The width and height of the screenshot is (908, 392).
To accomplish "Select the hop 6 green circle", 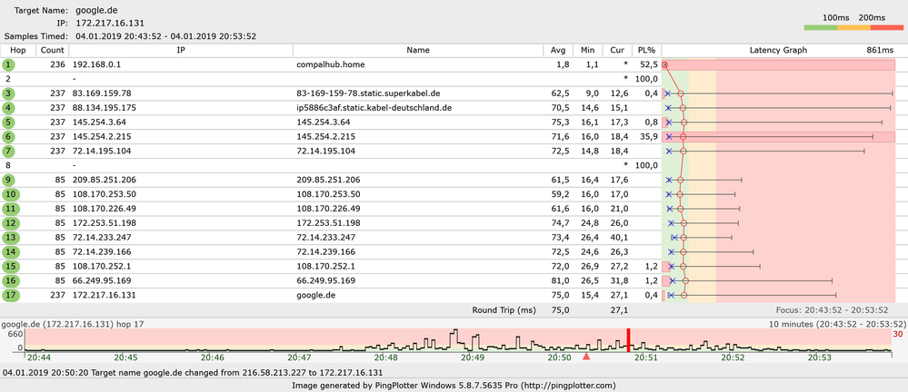I will point(9,137).
